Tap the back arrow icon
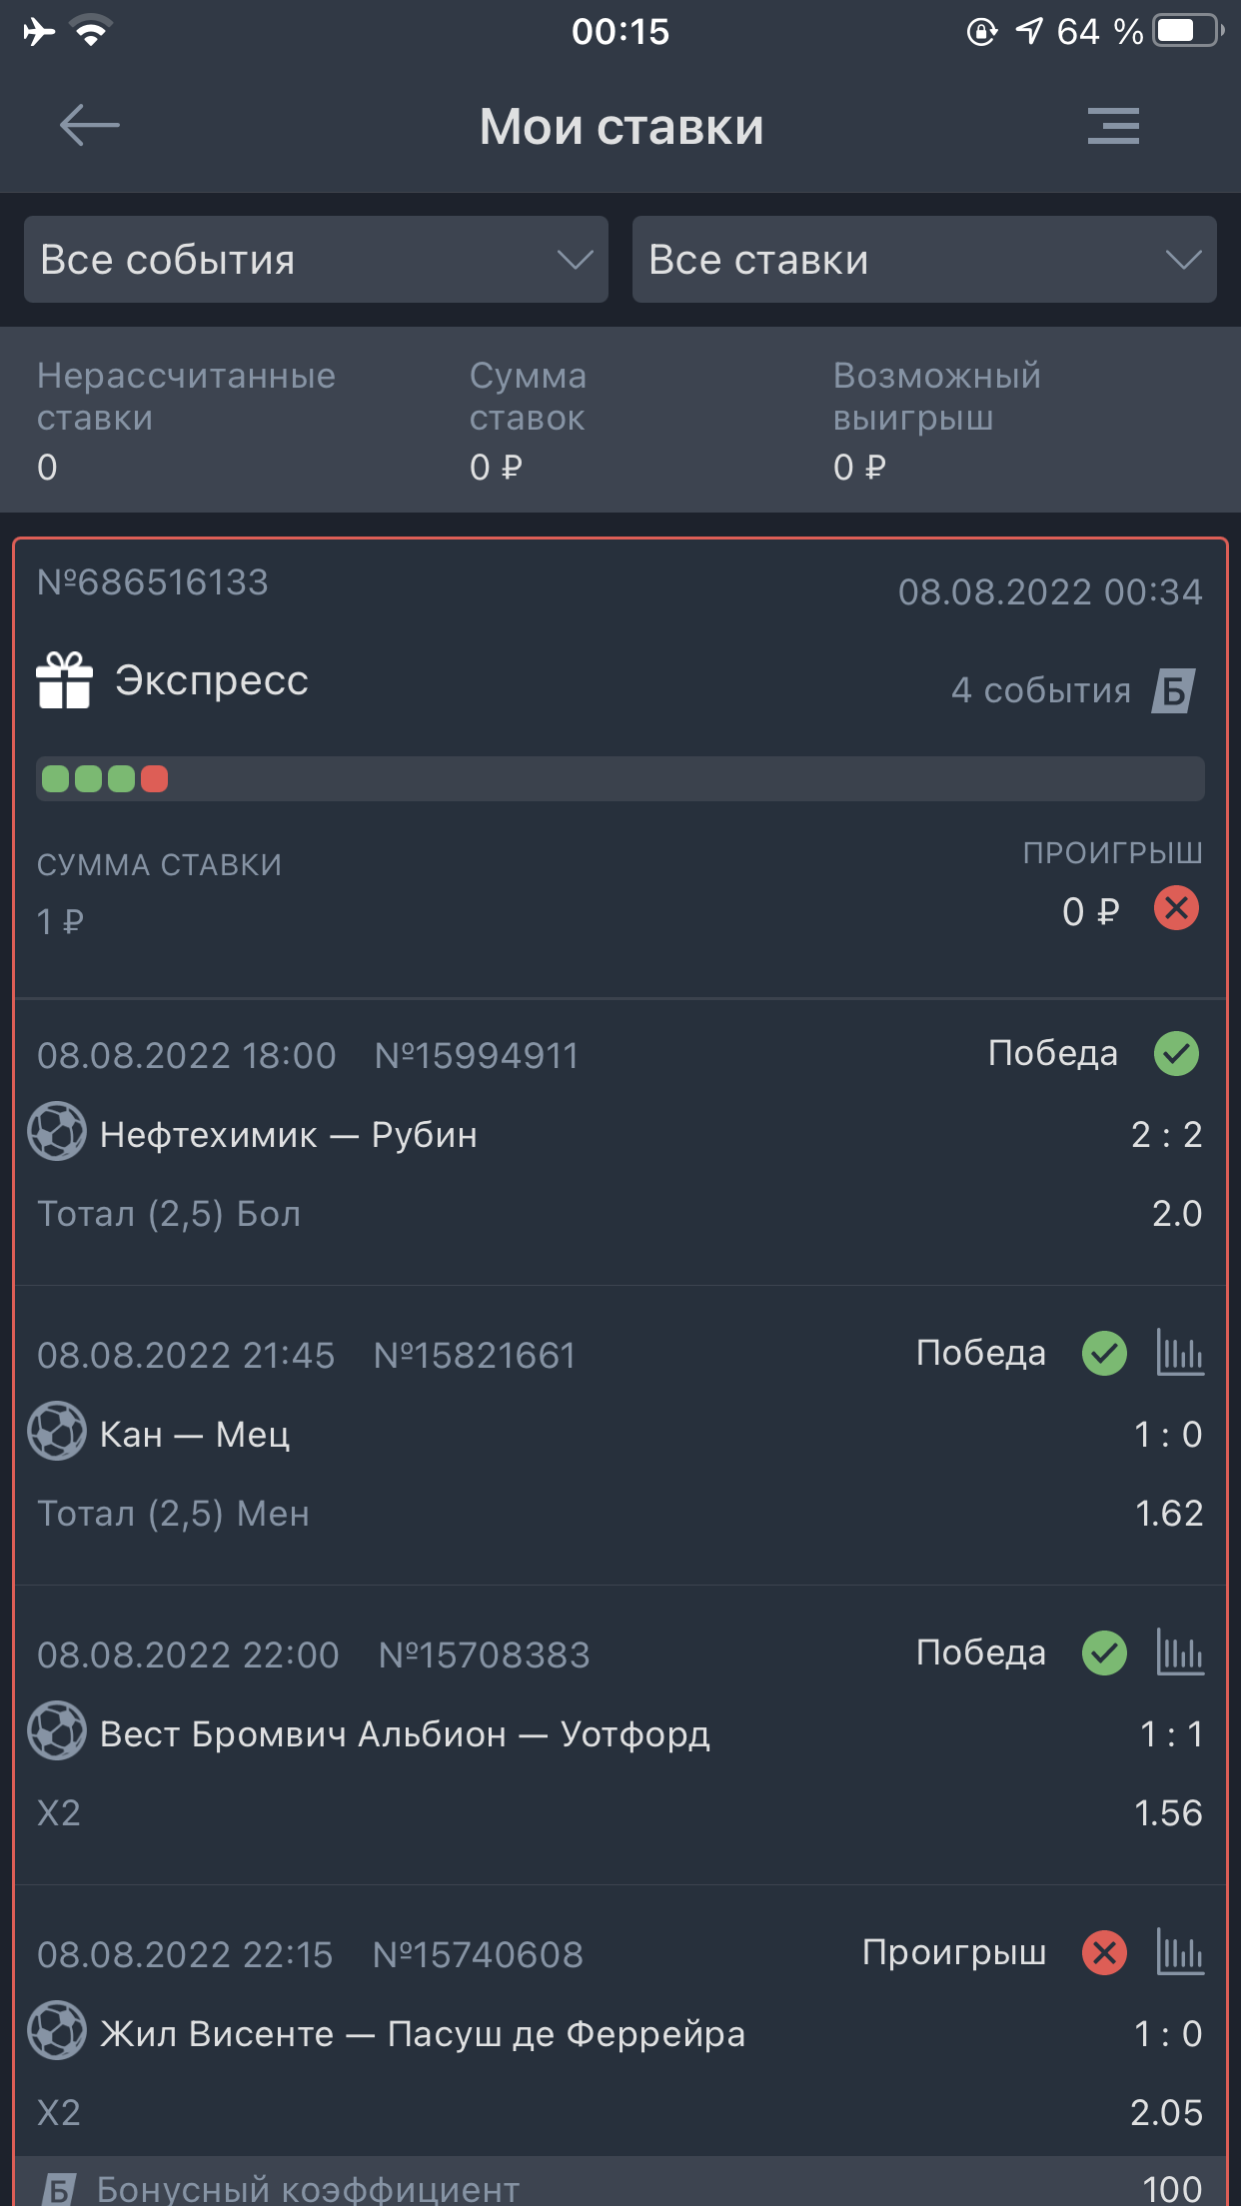1241x2206 pixels. click(x=89, y=126)
